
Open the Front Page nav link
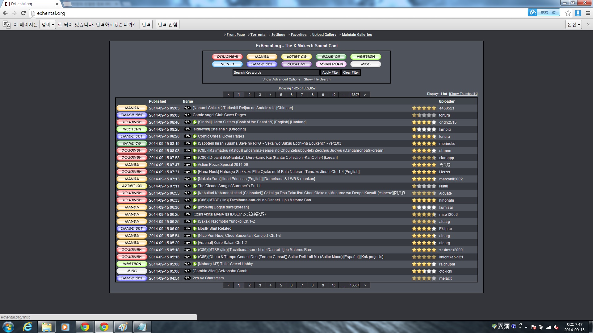coord(236,35)
